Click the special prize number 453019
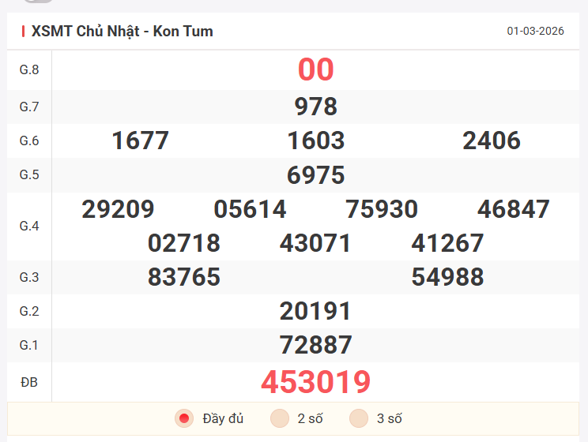The height and width of the screenshot is (442, 588). 315,383
